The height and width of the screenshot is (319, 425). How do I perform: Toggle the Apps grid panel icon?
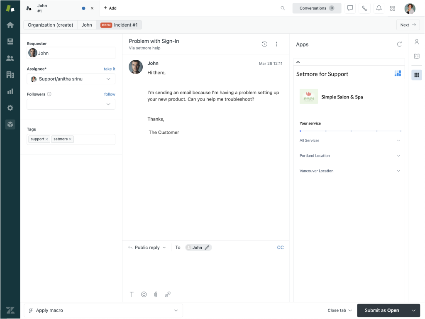coord(417,75)
